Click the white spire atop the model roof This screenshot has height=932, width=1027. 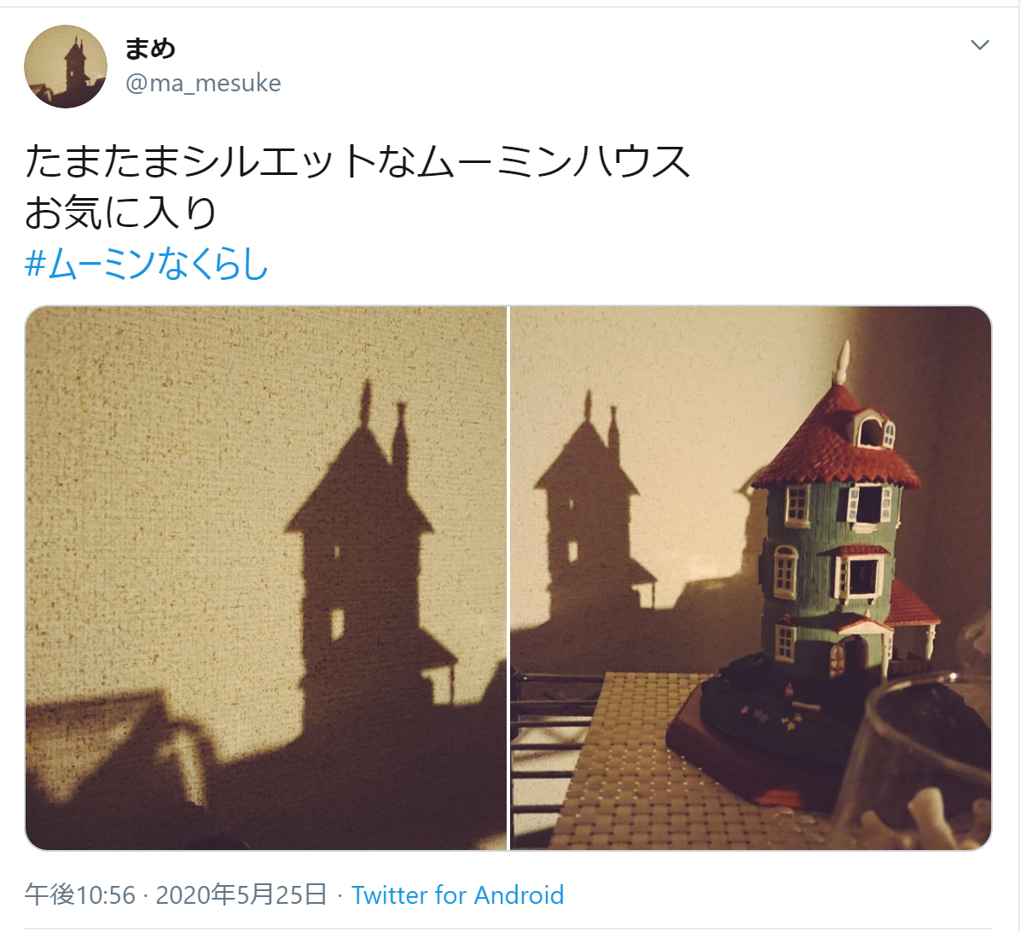tap(844, 363)
